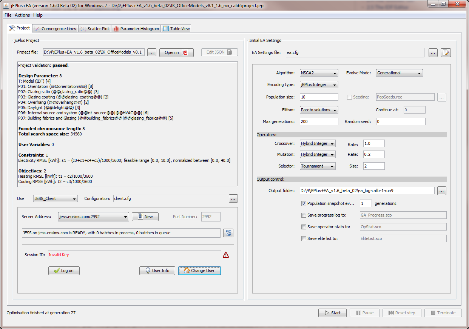Add a New server address

tap(145, 217)
